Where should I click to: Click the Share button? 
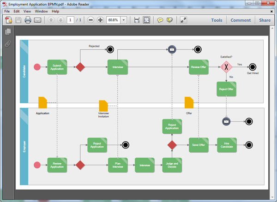(265, 20)
